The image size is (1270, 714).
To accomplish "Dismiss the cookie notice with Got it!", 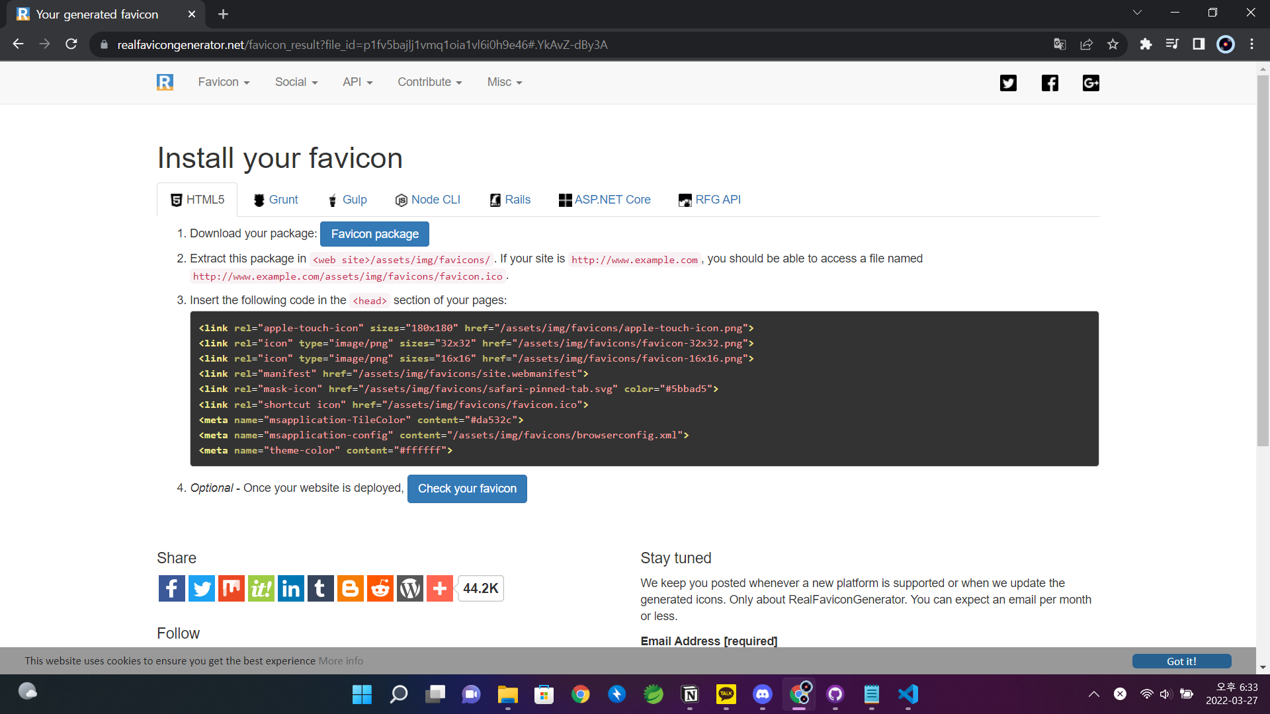I will (1181, 661).
